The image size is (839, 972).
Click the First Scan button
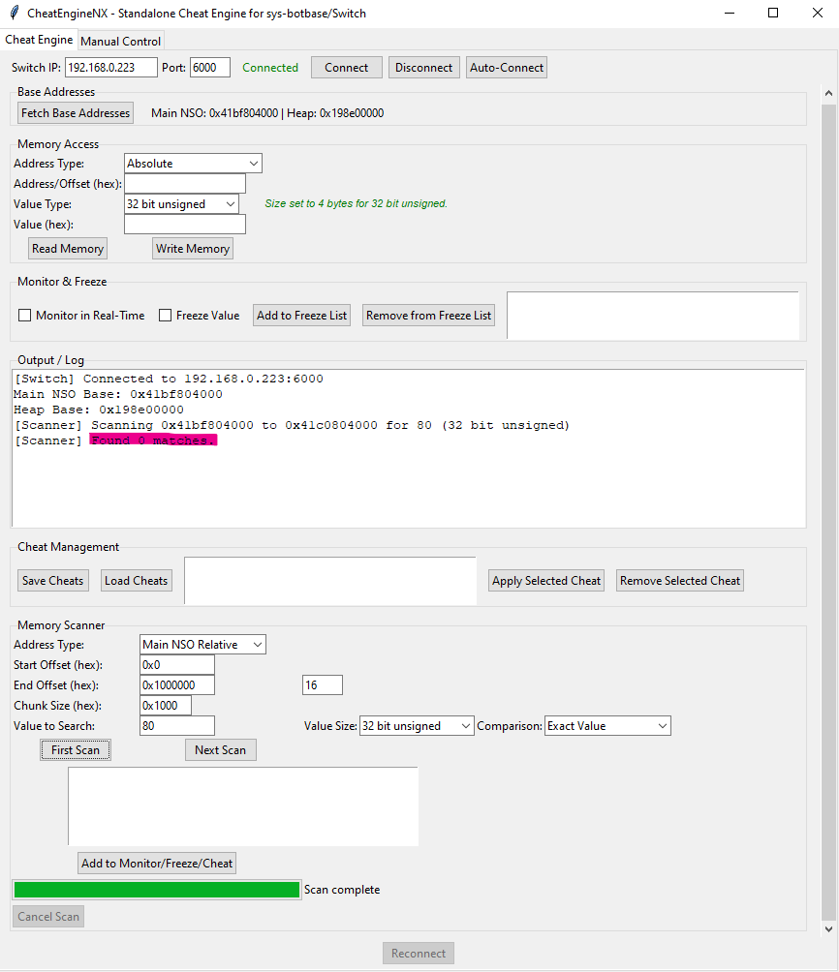click(76, 750)
